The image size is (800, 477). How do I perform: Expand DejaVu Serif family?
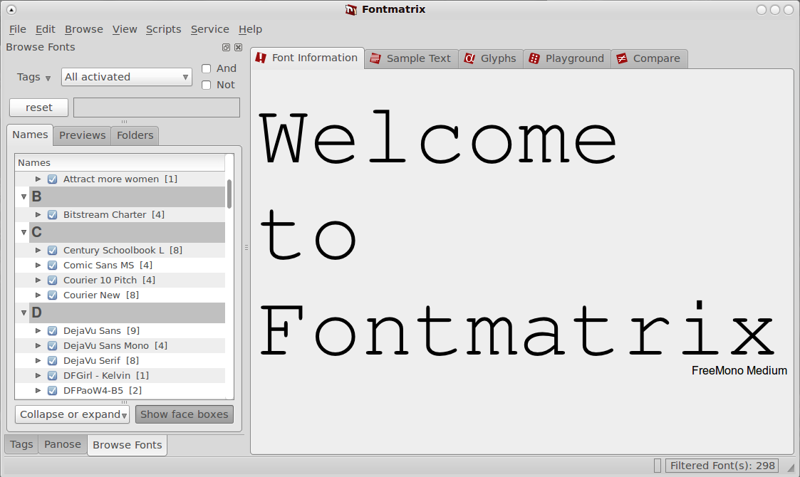coord(38,361)
